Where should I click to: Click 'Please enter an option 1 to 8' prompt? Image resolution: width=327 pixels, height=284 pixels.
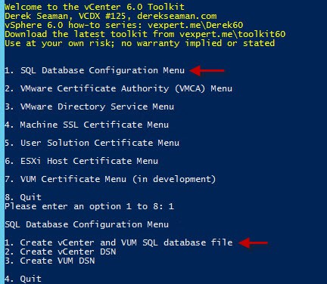(89, 206)
